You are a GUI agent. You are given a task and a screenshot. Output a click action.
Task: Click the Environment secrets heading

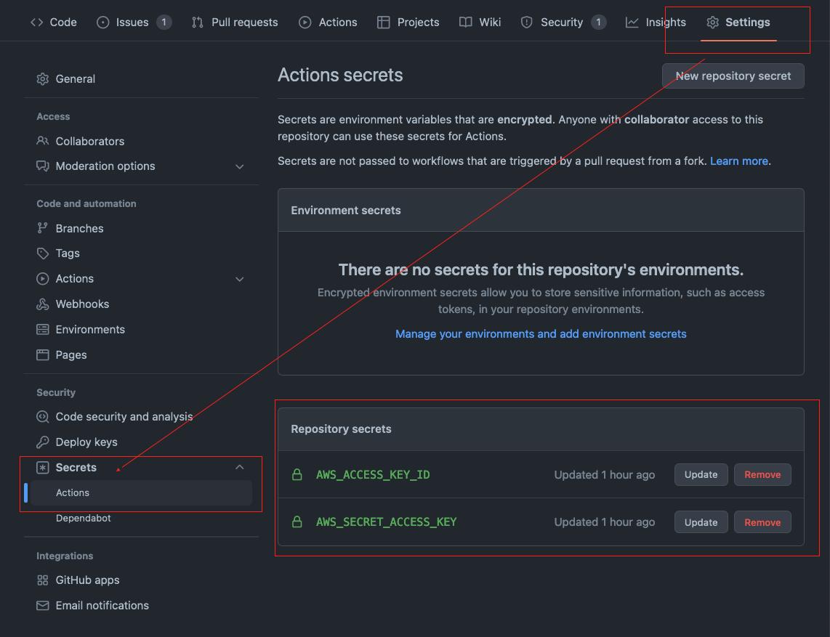point(346,211)
